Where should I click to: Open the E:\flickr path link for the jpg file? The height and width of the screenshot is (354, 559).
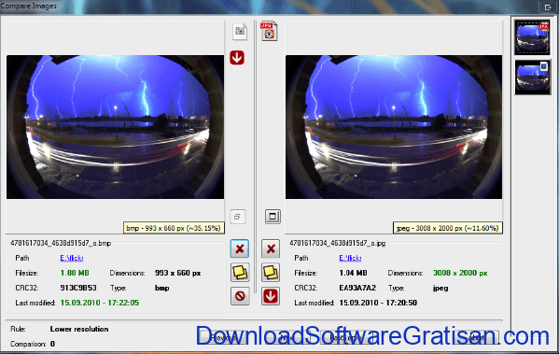pyautogui.click(x=350, y=258)
